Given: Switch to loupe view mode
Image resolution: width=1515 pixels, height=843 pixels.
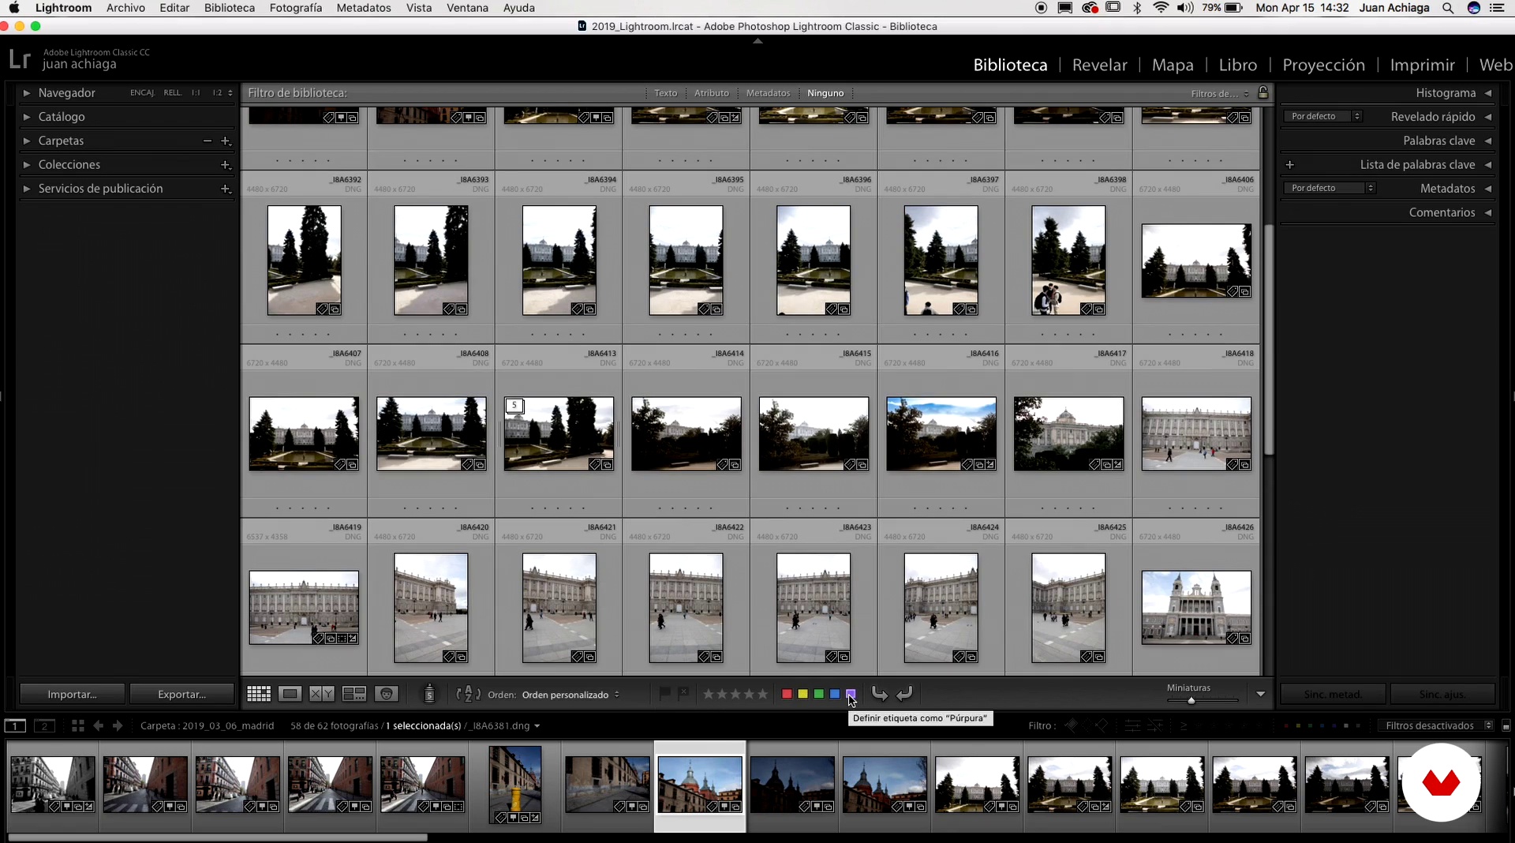Looking at the screenshot, I should point(290,694).
